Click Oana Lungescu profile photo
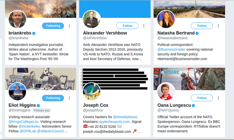This screenshot has height=140, width=234. 166,91
